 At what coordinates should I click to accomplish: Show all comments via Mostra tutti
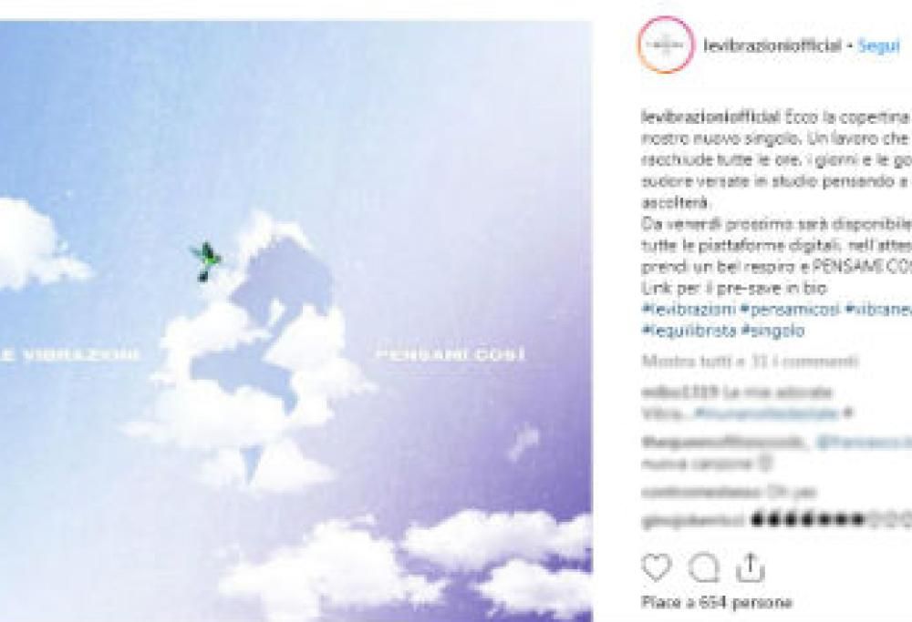pyautogui.click(x=751, y=362)
